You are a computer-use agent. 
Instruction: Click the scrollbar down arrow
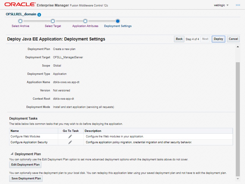[238, 179]
